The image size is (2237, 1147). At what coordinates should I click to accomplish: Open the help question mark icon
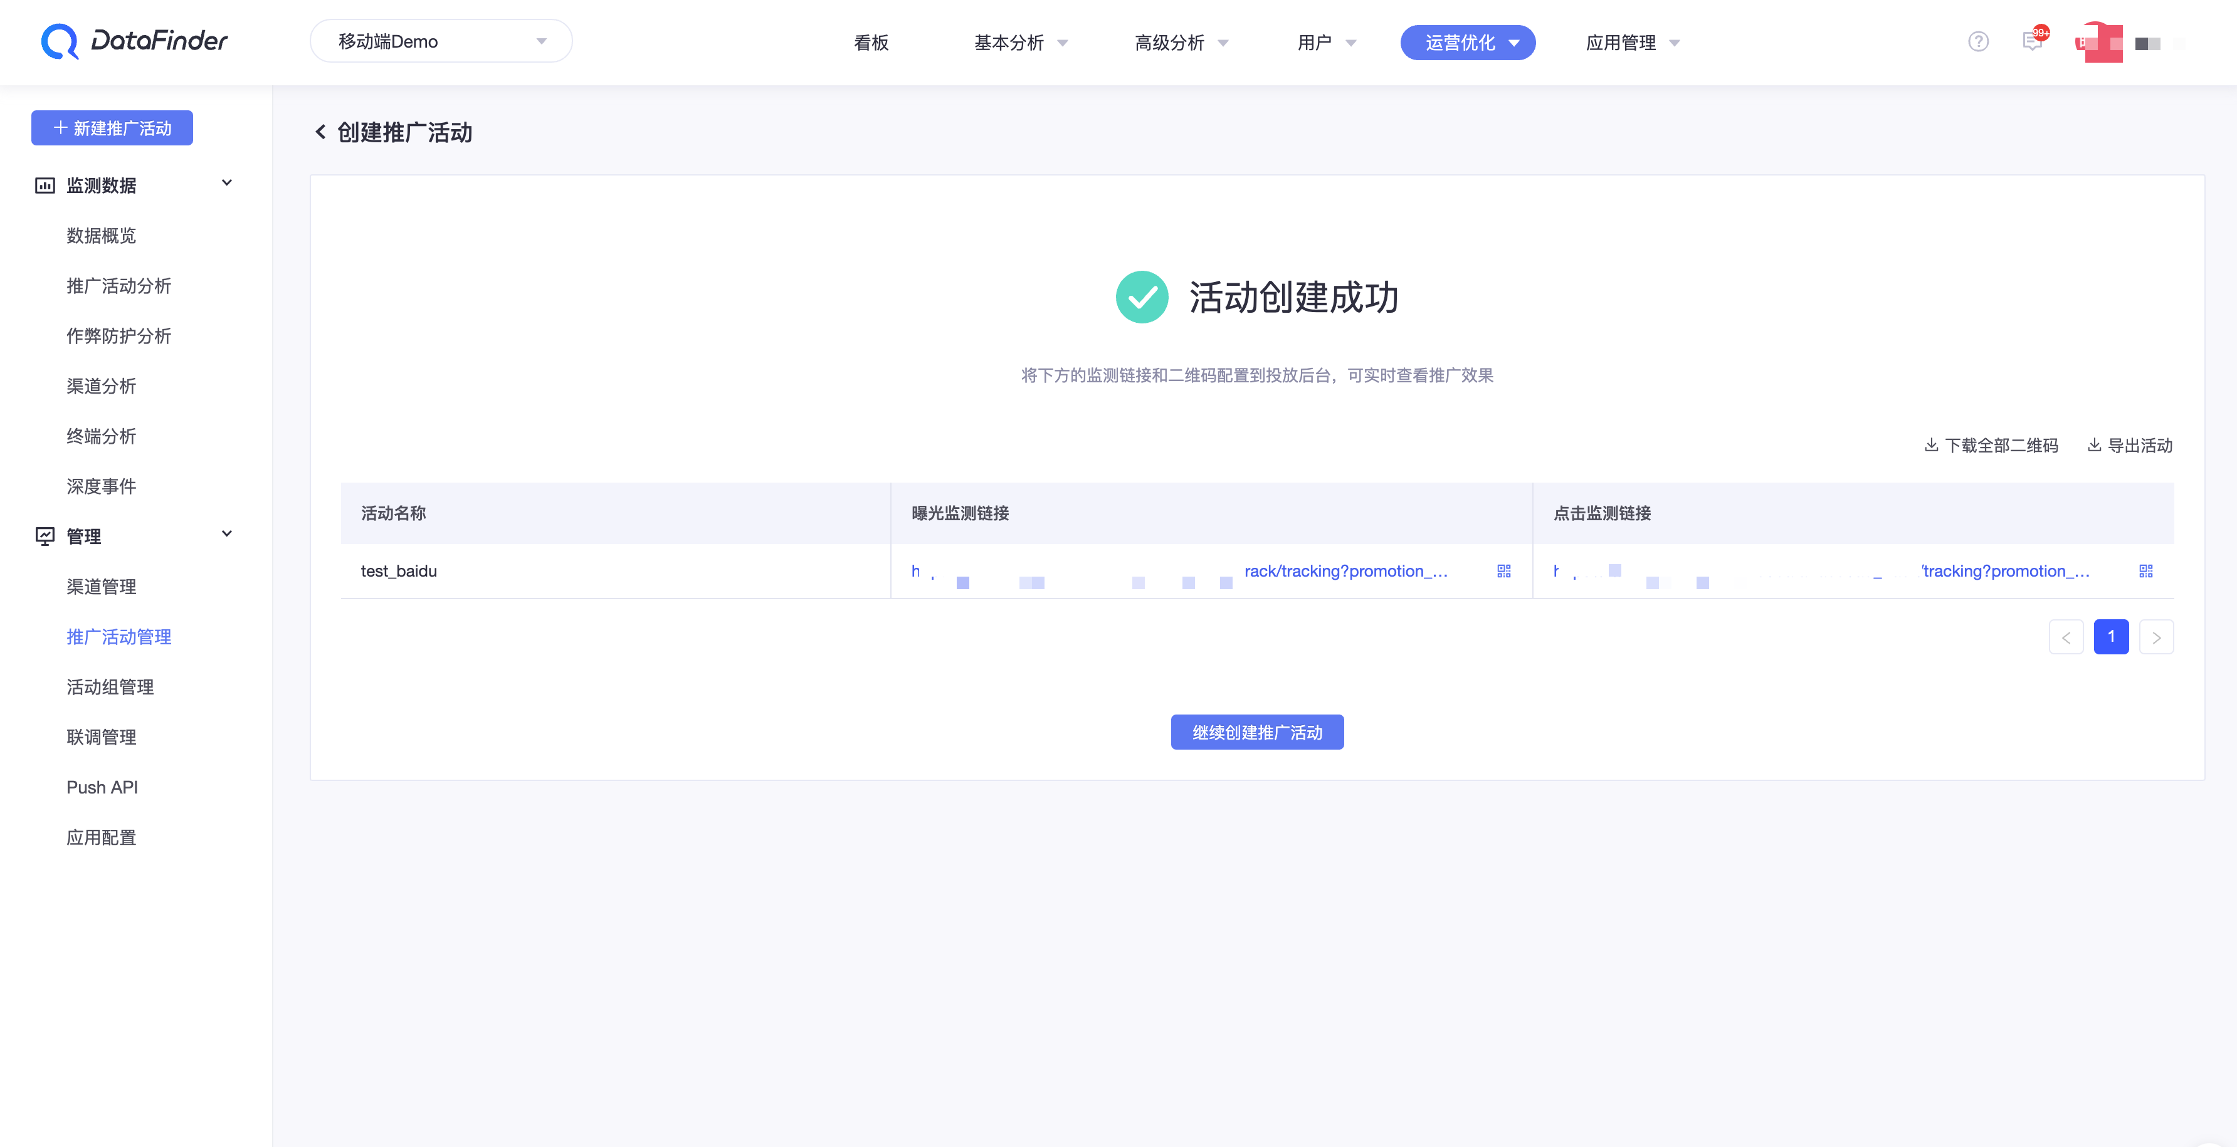(x=1978, y=41)
